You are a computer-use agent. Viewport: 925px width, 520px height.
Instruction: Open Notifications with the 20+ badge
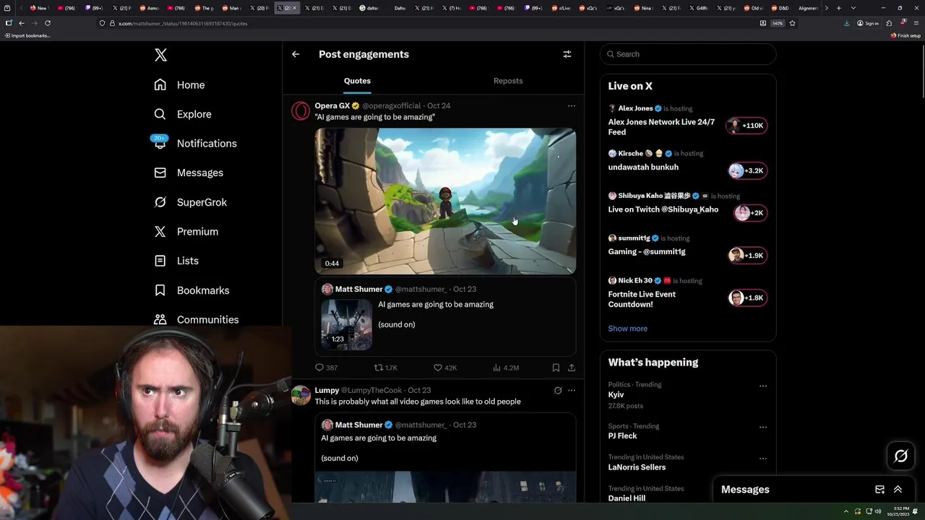tap(195, 143)
